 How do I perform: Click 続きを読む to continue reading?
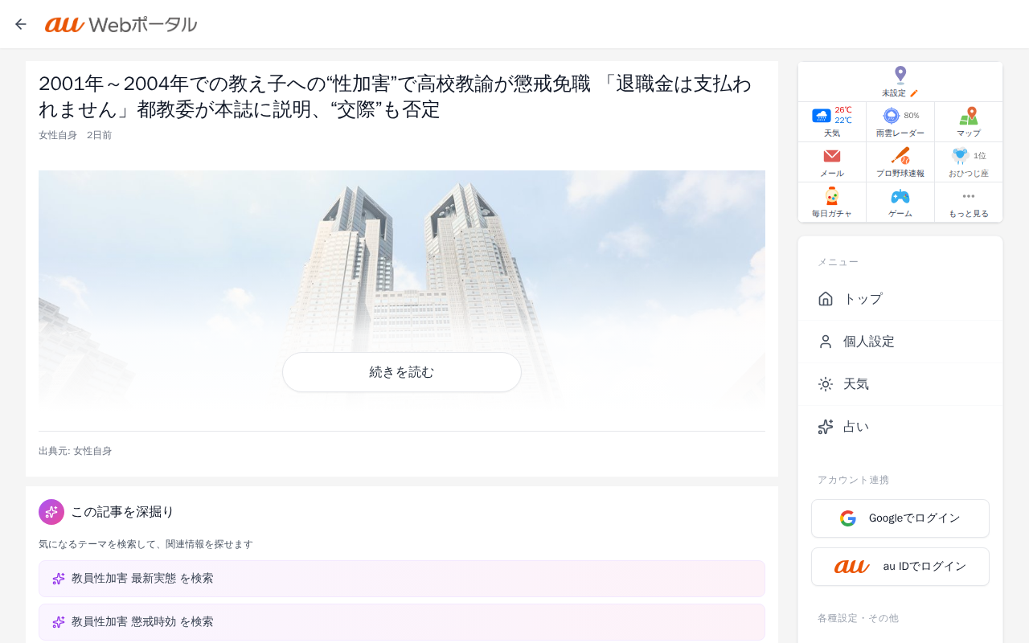click(402, 372)
